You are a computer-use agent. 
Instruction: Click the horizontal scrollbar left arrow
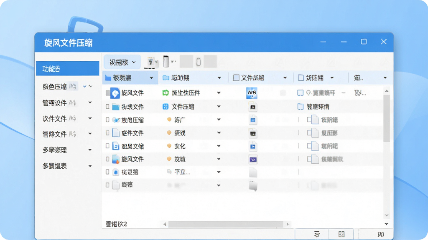pos(165,224)
